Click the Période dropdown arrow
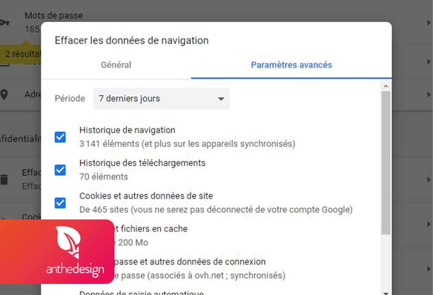 coord(221,99)
